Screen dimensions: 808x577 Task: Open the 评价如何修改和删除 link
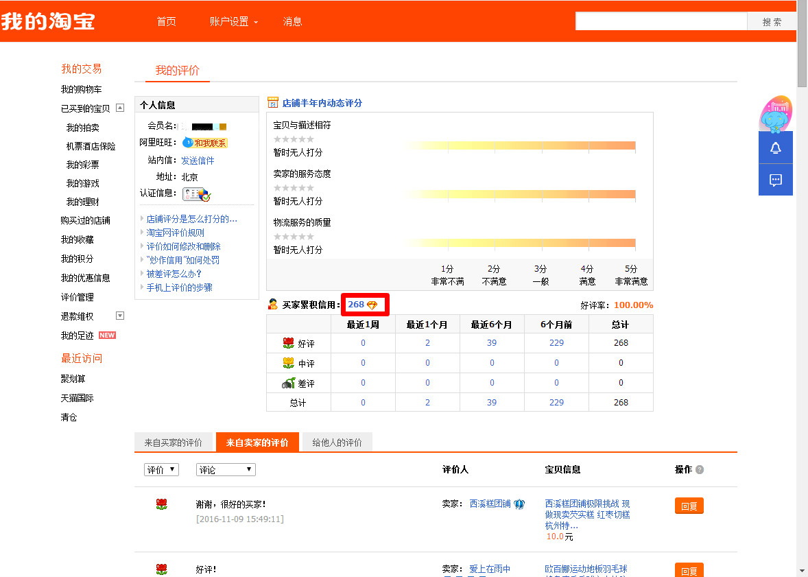click(x=183, y=246)
